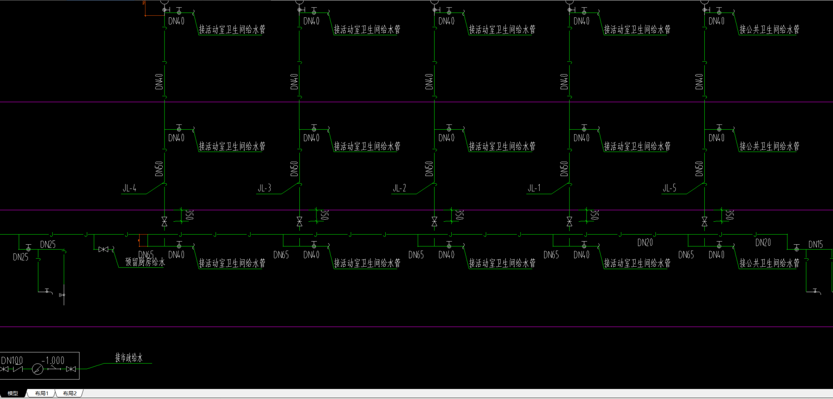Select the top-floor branch valve on riser JL-3
833x399 pixels.
(x=314, y=11)
